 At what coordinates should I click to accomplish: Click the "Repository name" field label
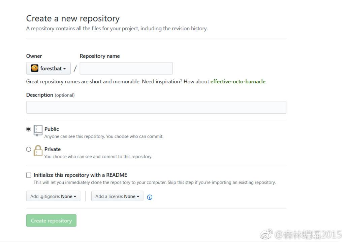pos(100,56)
